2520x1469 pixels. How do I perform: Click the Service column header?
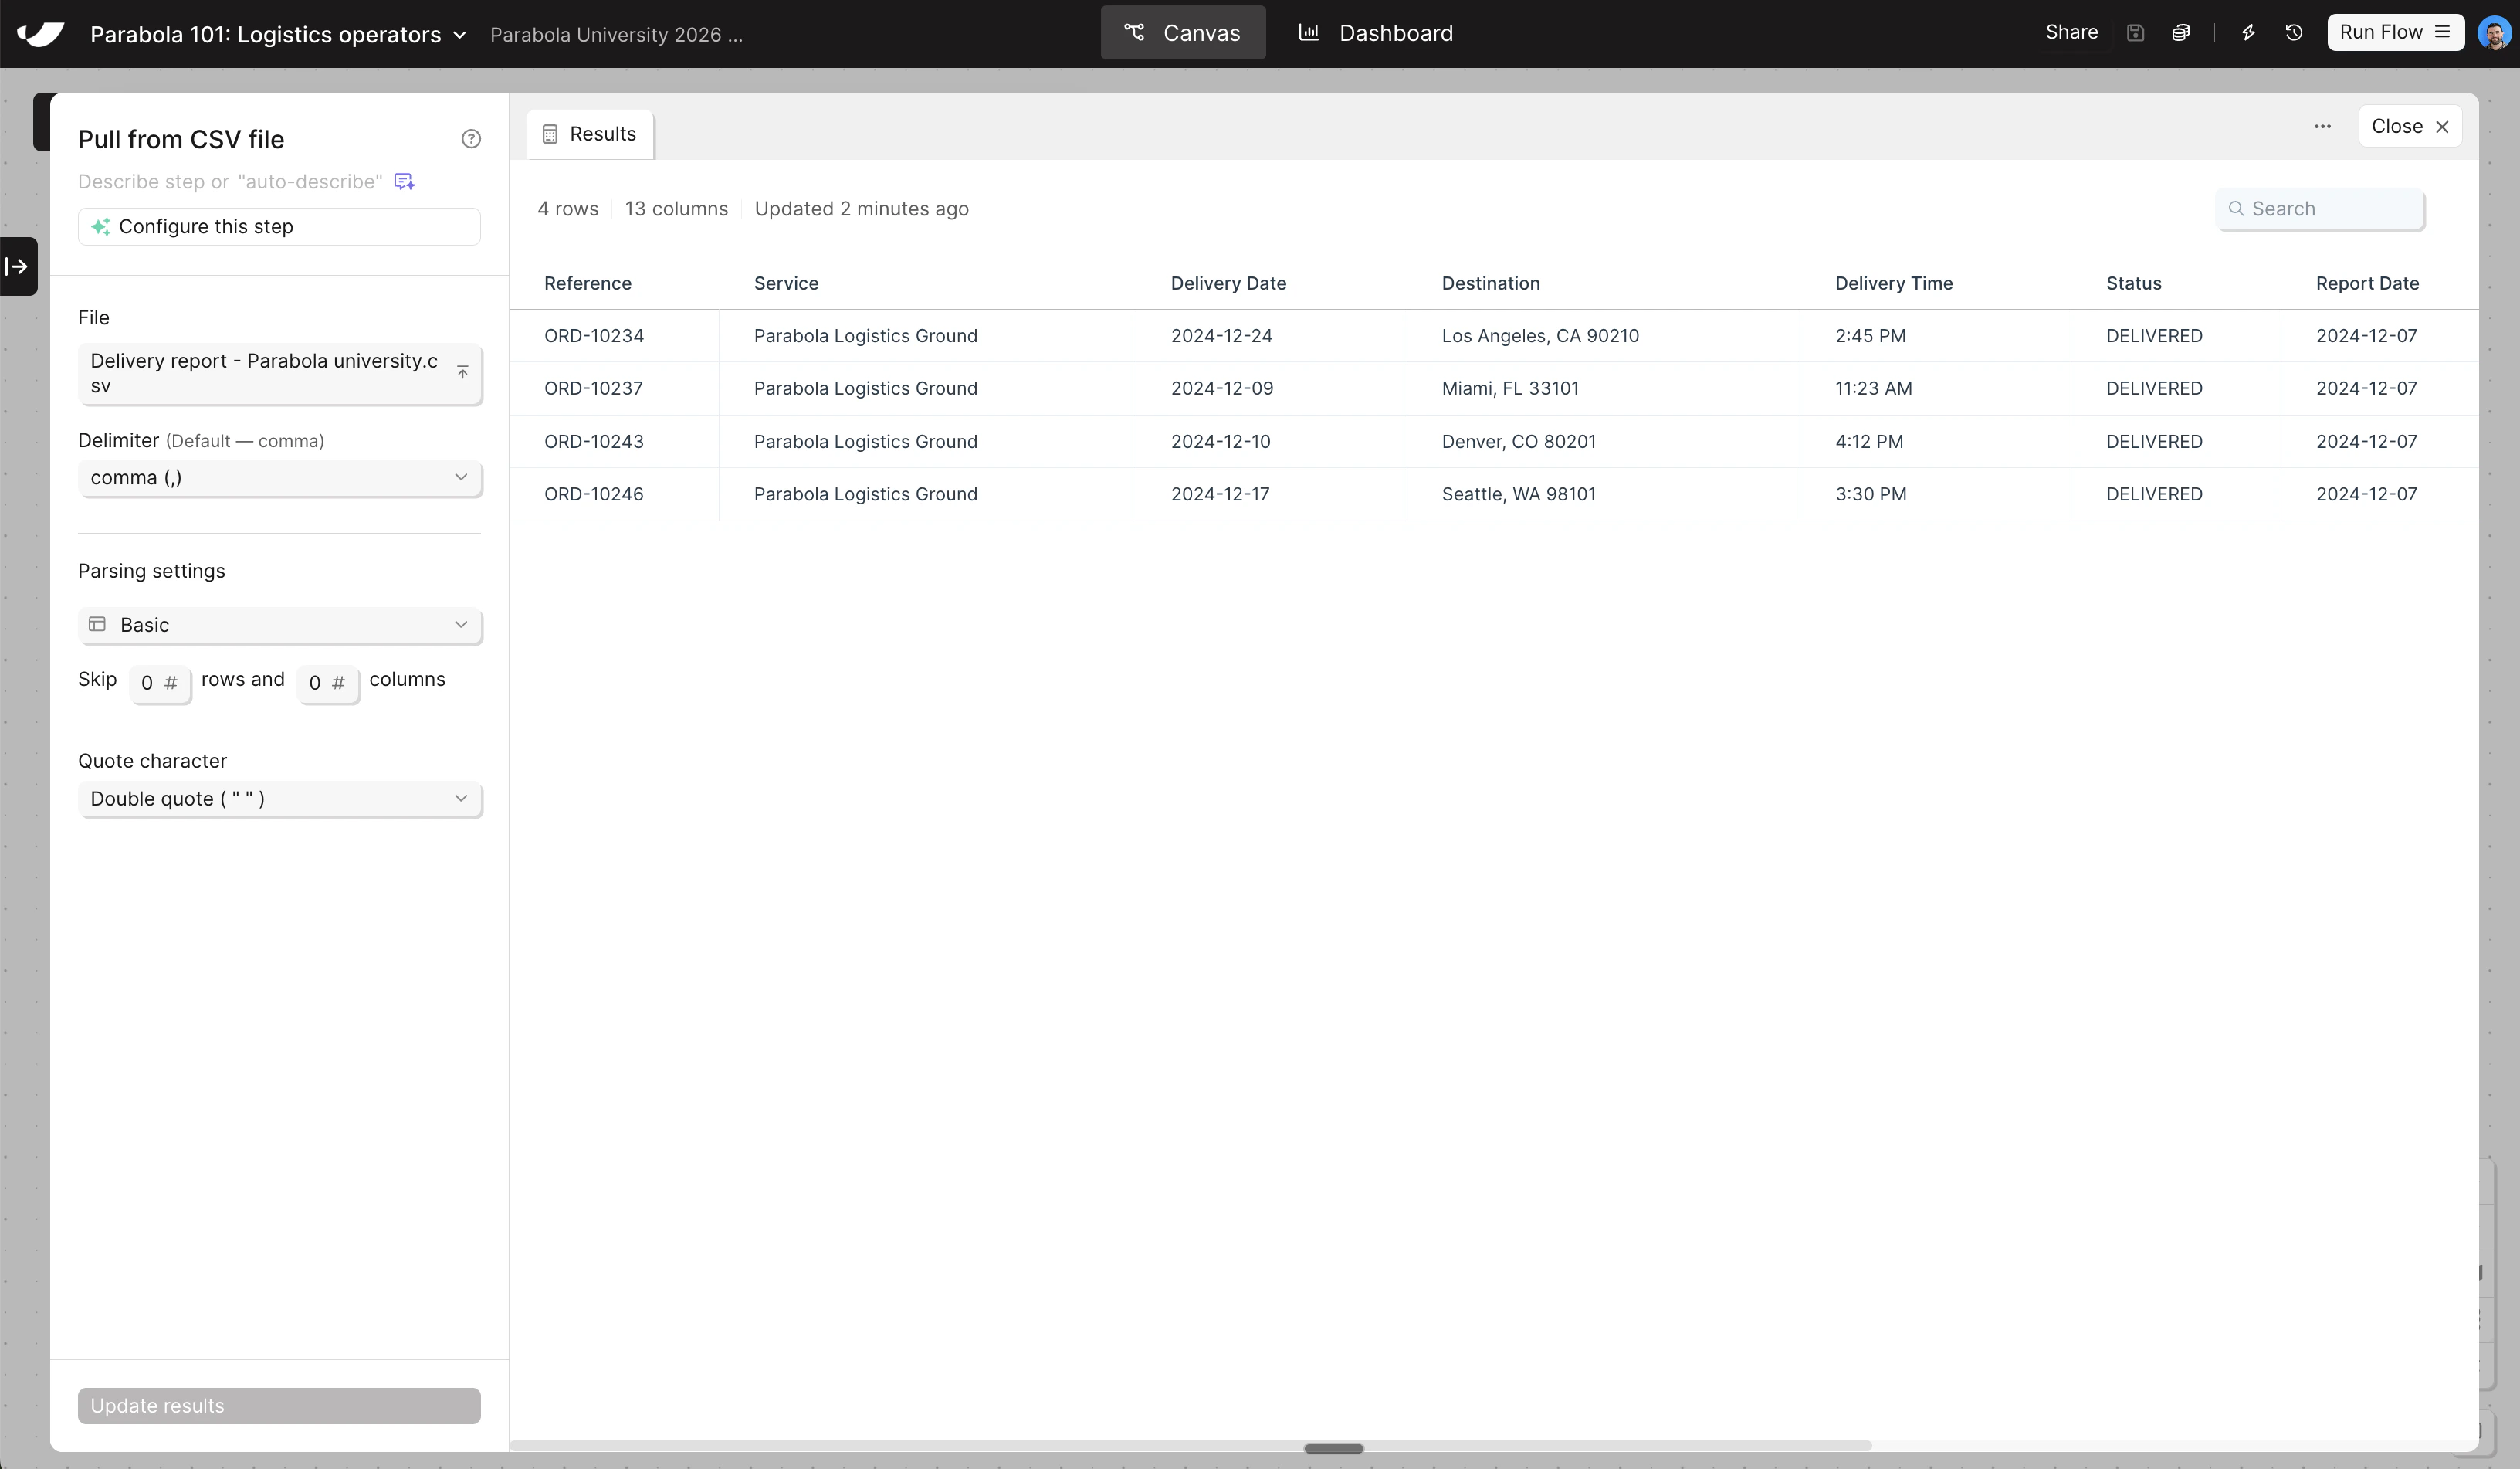click(786, 283)
